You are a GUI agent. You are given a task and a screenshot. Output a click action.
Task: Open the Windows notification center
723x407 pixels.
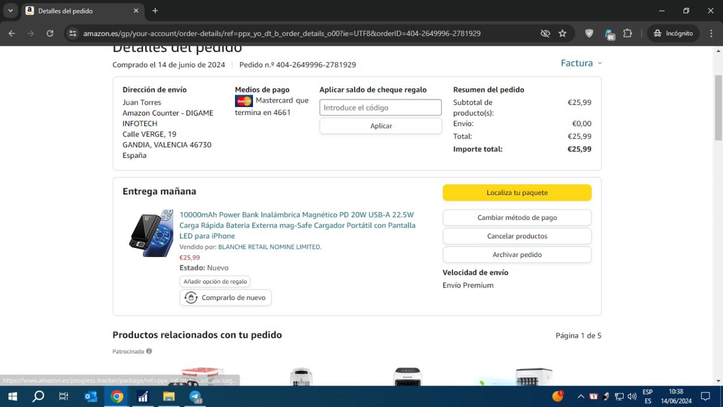[705, 396]
